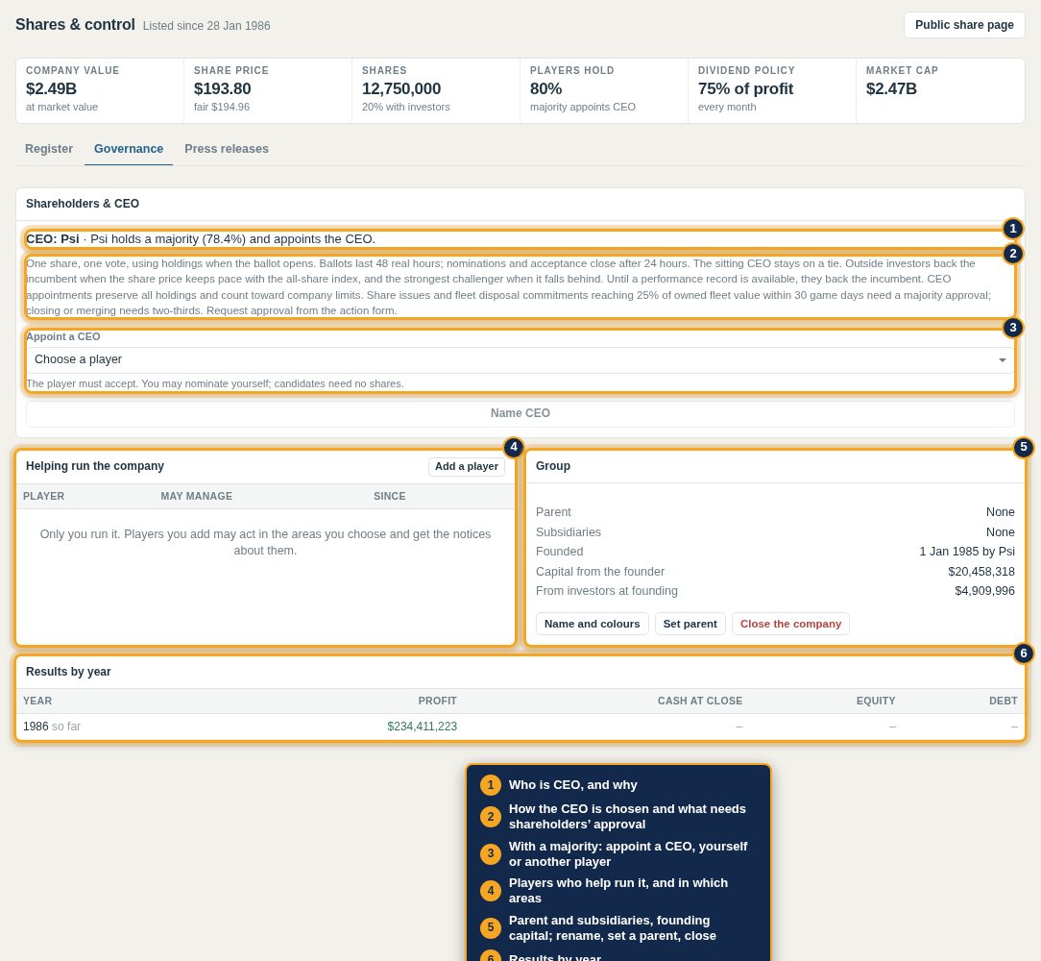The width and height of the screenshot is (1041, 961).
Task: Click the DEBT column header
Action: click(x=1004, y=702)
